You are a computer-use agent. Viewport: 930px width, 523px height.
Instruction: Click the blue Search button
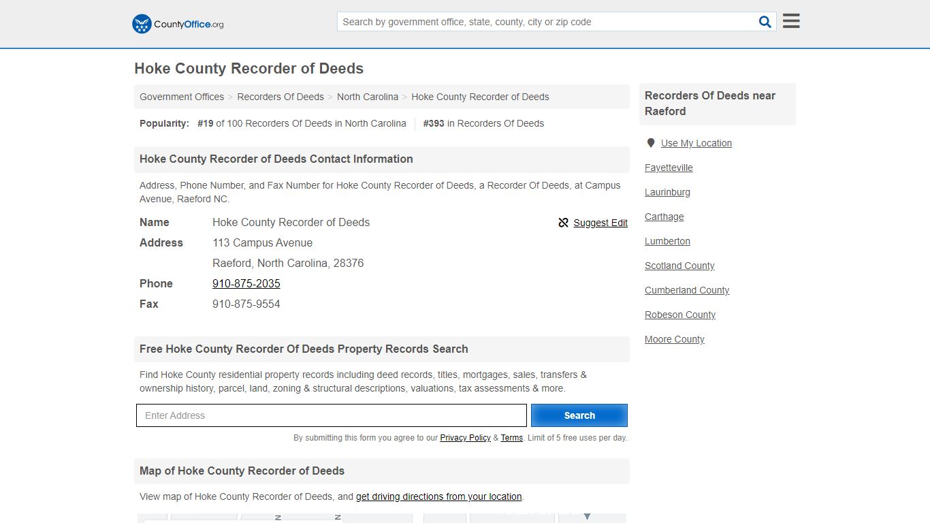pos(579,415)
